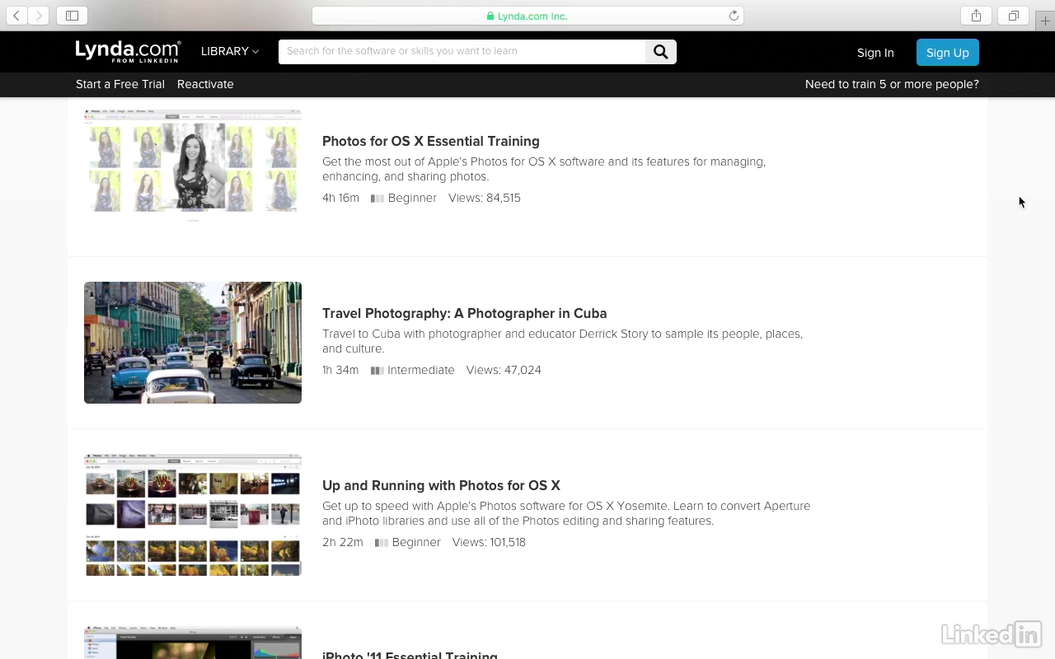Open Safari's Share menu icon
This screenshot has height=659, width=1055.
click(976, 16)
